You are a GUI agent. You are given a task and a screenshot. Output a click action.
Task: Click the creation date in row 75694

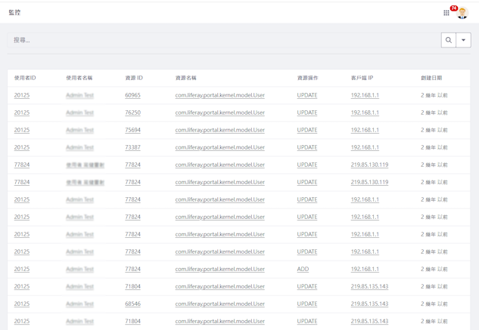(x=434, y=130)
